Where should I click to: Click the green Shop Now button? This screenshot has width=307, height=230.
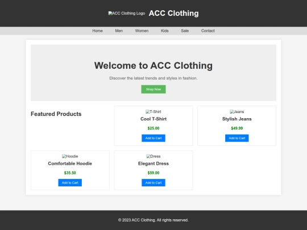click(x=153, y=89)
